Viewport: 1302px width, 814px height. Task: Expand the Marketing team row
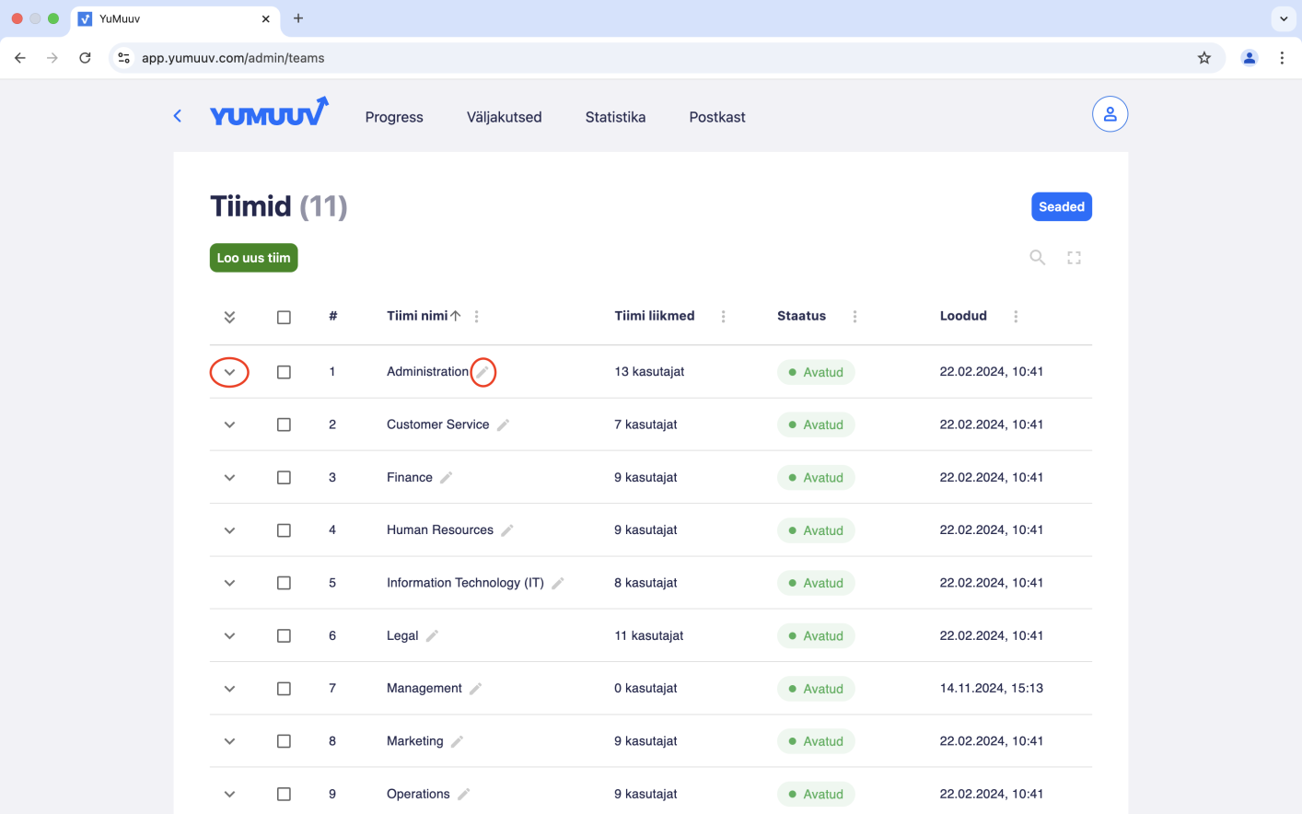pyautogui.click(x=229, y=741)
